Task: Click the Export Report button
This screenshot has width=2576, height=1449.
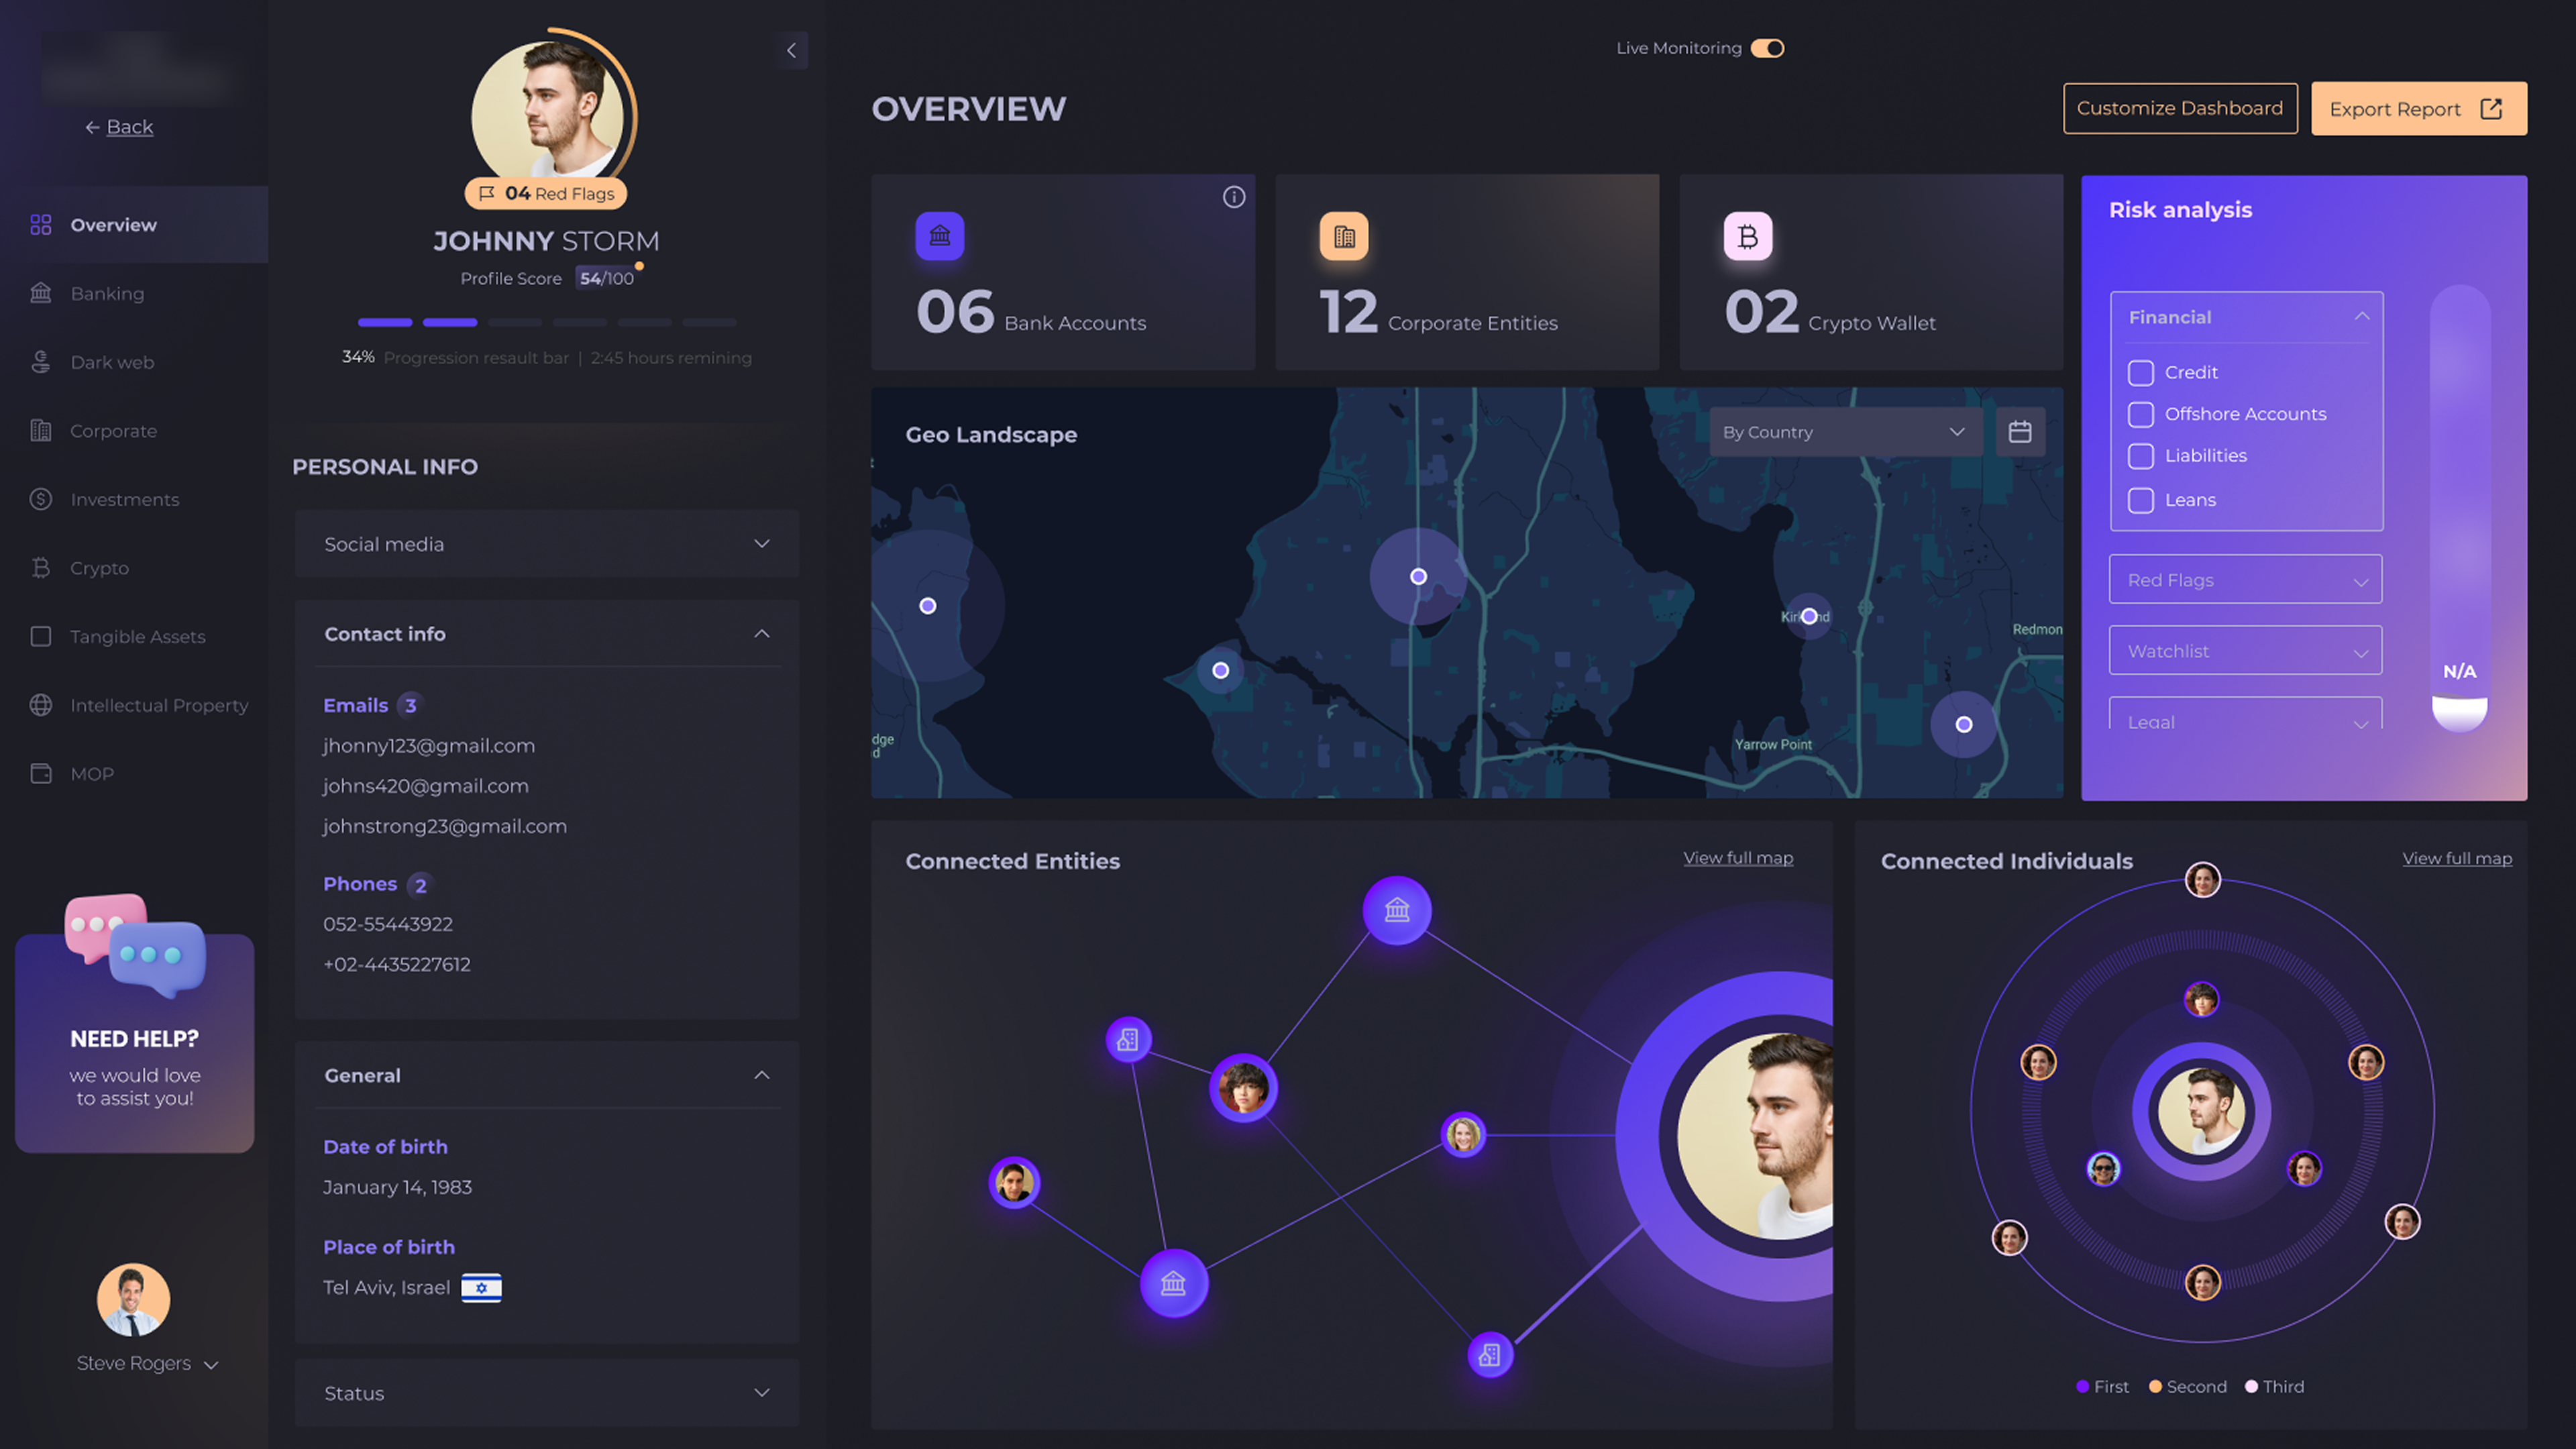Action: 2418,108
